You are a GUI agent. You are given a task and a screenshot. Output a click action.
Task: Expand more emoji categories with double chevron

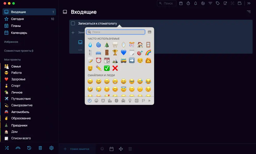(149, 101)
